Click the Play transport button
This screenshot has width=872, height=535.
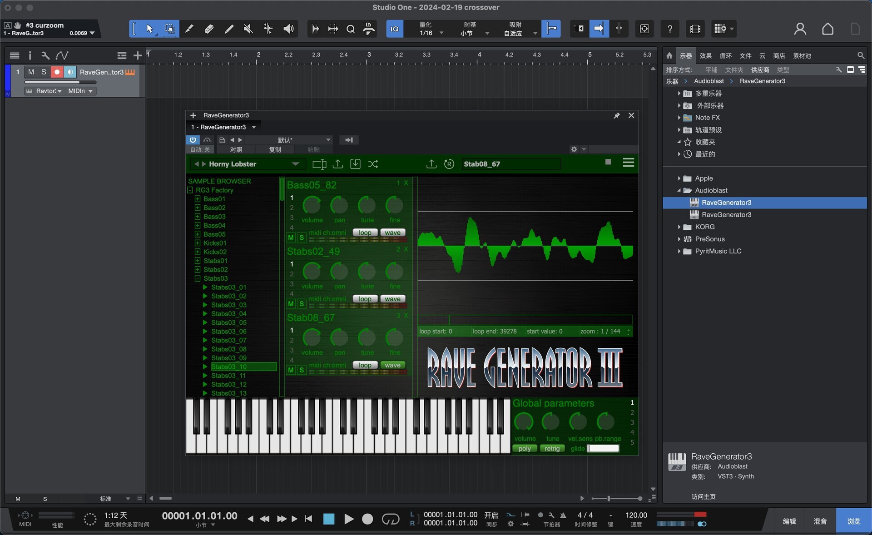tap(348, 519)
